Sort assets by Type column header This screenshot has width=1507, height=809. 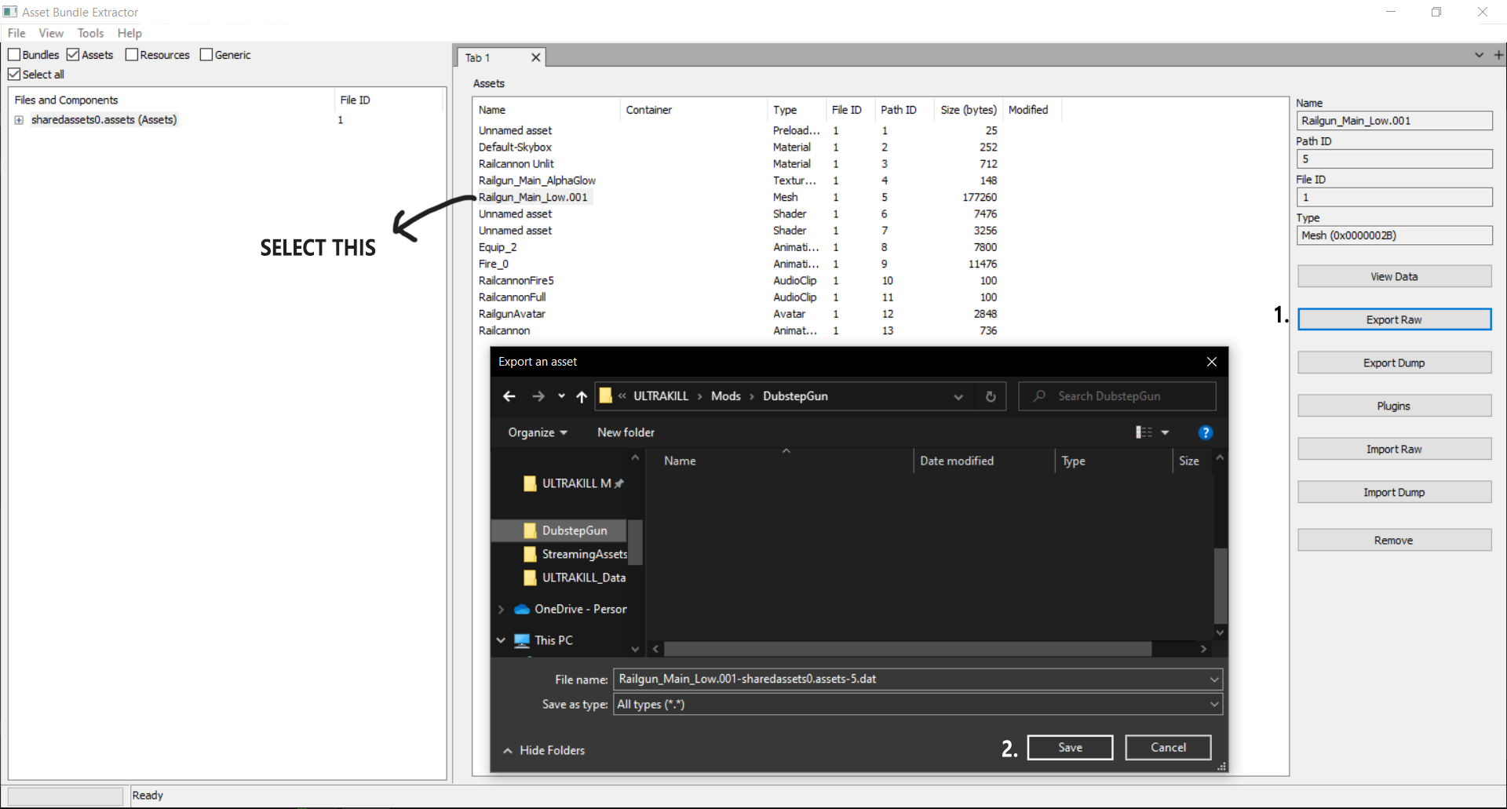(x=796, y=110)
